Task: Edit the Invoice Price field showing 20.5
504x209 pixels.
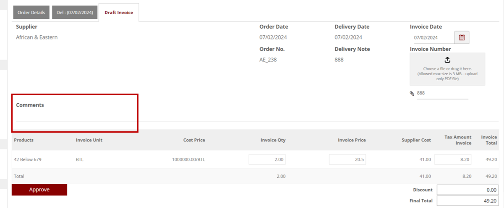Action: [x=347, y=159]
